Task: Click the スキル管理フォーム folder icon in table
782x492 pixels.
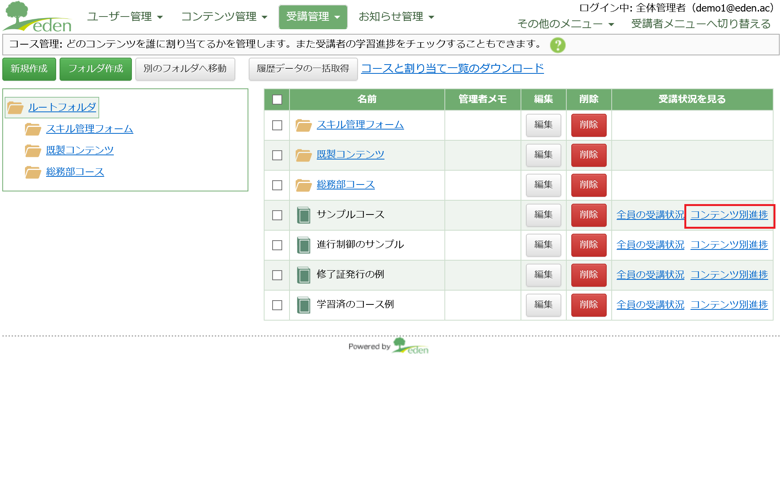Action: [303, 125]
